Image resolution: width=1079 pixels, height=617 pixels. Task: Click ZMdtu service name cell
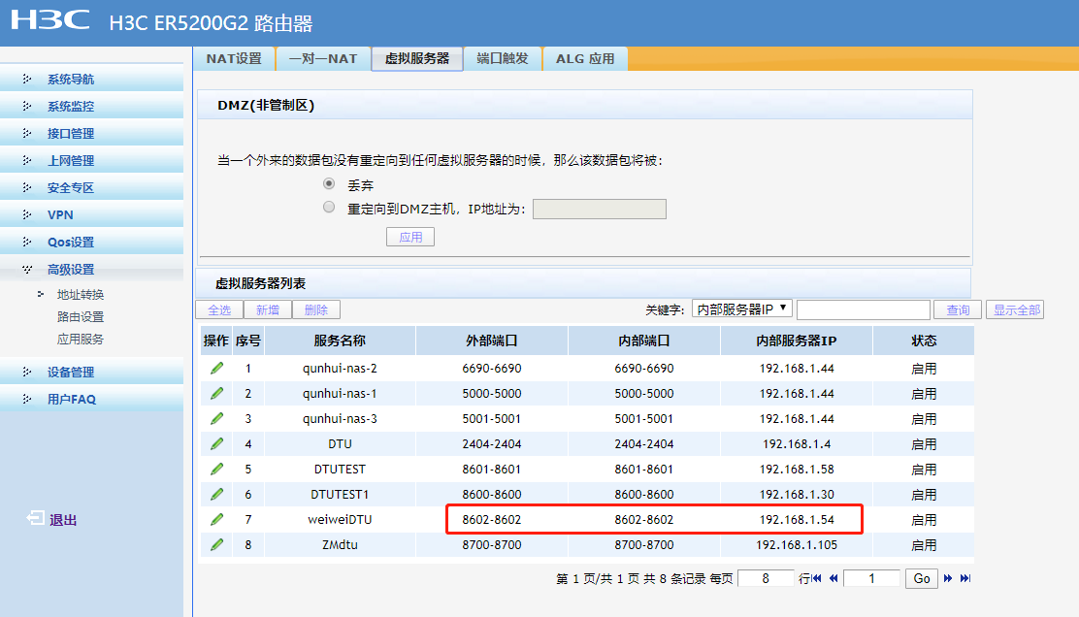click(340, 545)
